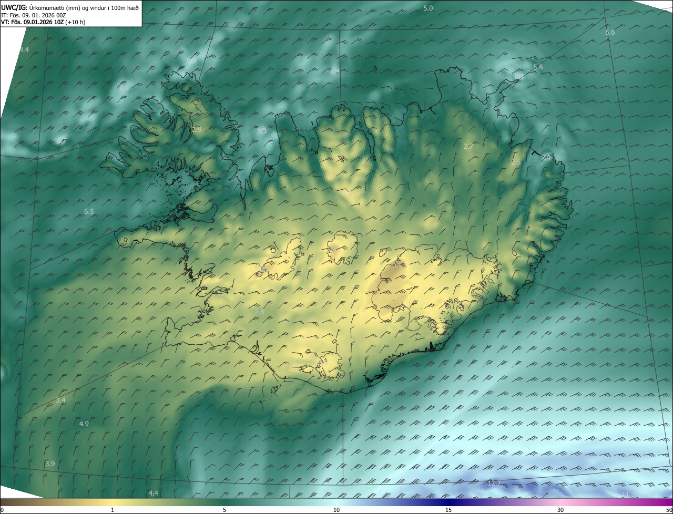Click the colorbar tick labeled 1
673x514 pixels.
[113, 510]
